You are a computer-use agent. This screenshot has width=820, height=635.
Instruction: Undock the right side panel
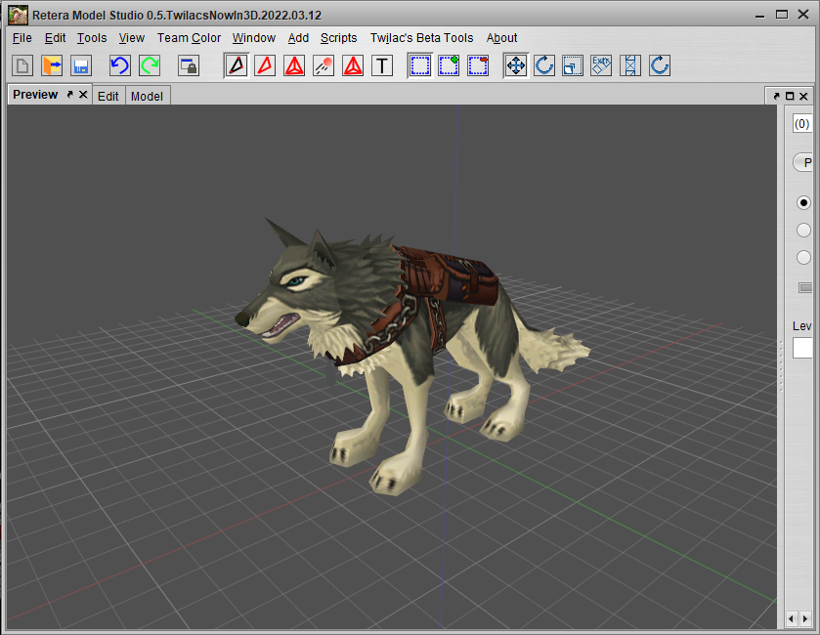776,96
